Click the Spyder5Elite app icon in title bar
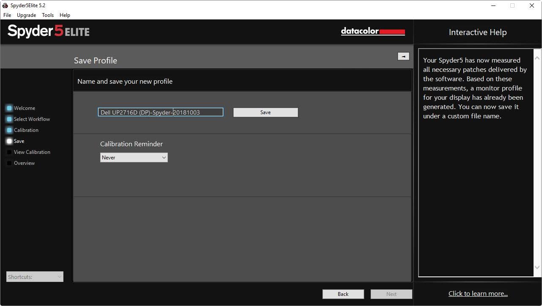542x306 pixels. (5, 5)
